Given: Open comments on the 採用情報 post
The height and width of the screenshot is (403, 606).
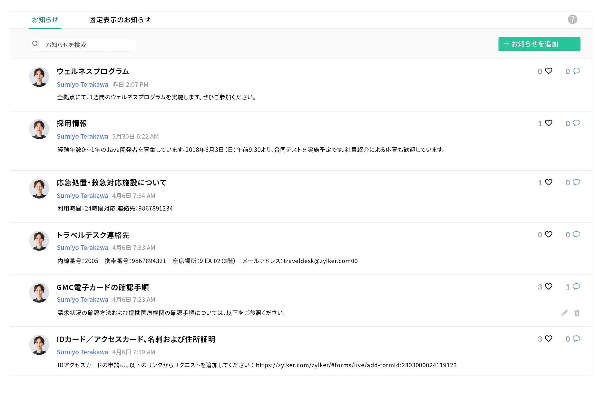Looking at the screenshot, I should point(576,123).
